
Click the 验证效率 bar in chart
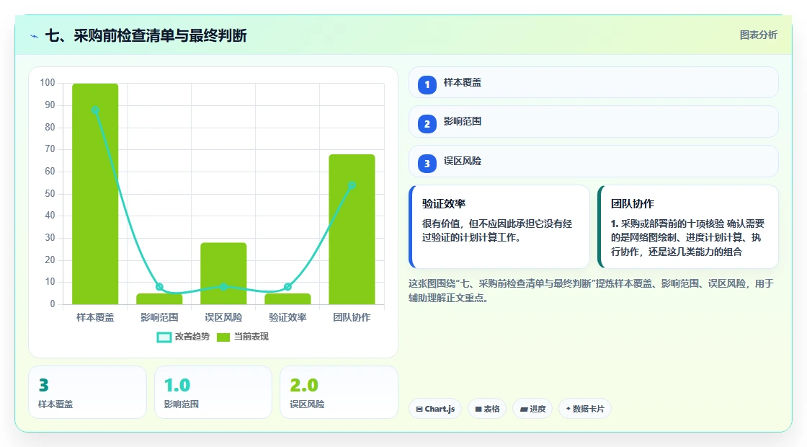coord(287,298)
